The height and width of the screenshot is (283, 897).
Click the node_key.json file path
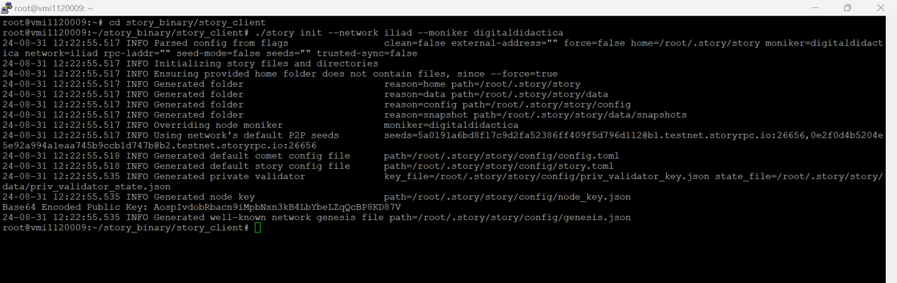pos(507,197)
